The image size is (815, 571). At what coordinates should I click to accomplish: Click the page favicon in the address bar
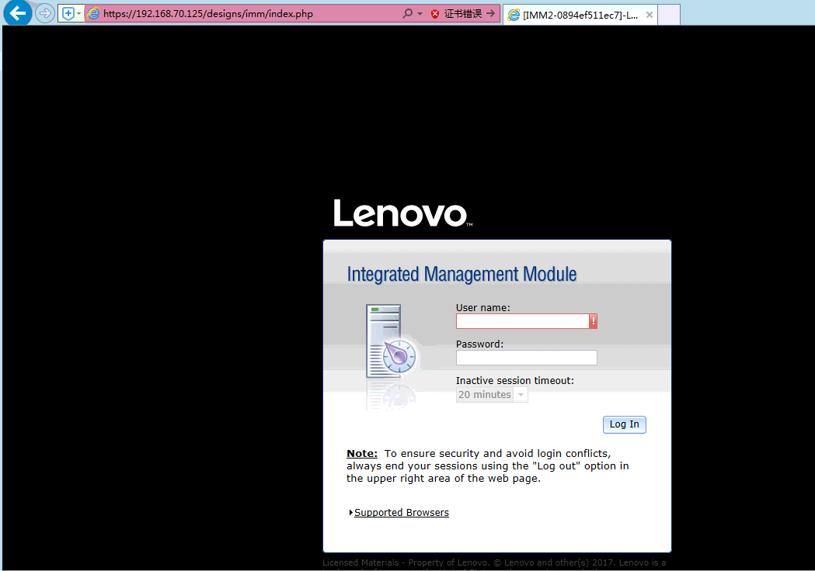coord(93,13)
